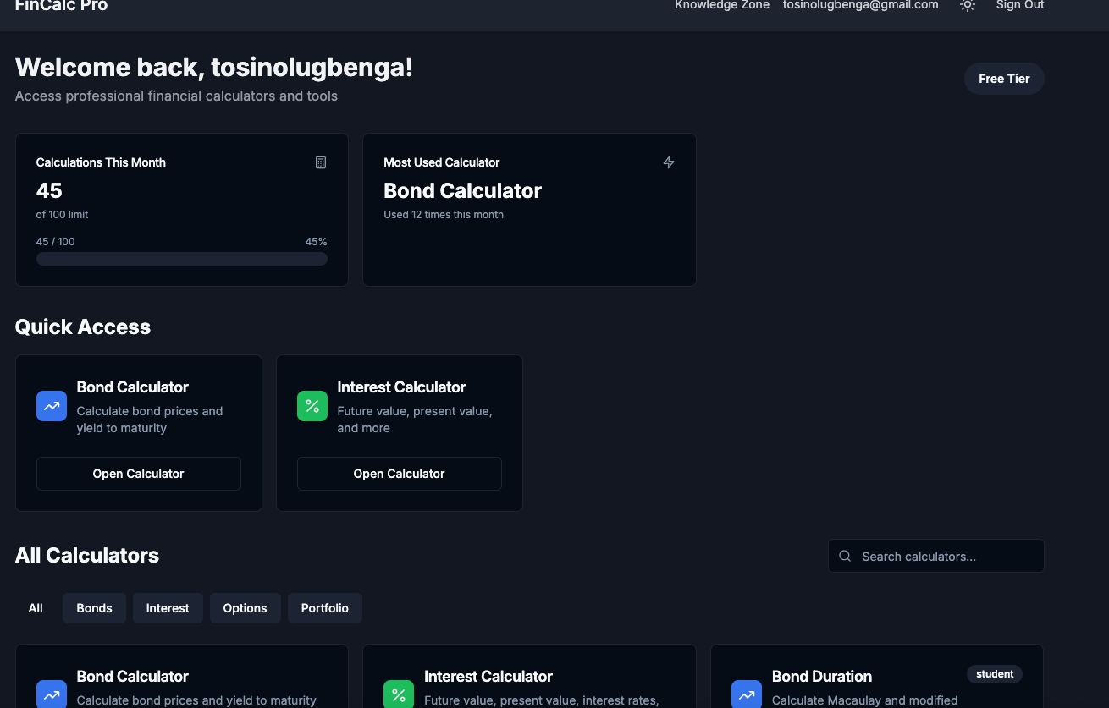Open Calculator for Interest Calculator in Quick Access
This screenshot has width=1109, height=708.
point(400,474)
